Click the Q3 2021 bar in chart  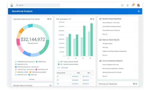pyautogui.click(x=84, y=41)
